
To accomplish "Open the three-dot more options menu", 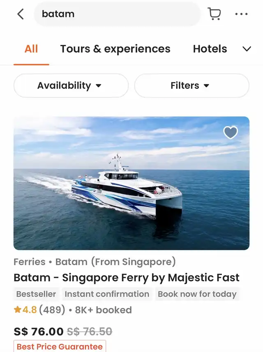I will coord(241,14).
